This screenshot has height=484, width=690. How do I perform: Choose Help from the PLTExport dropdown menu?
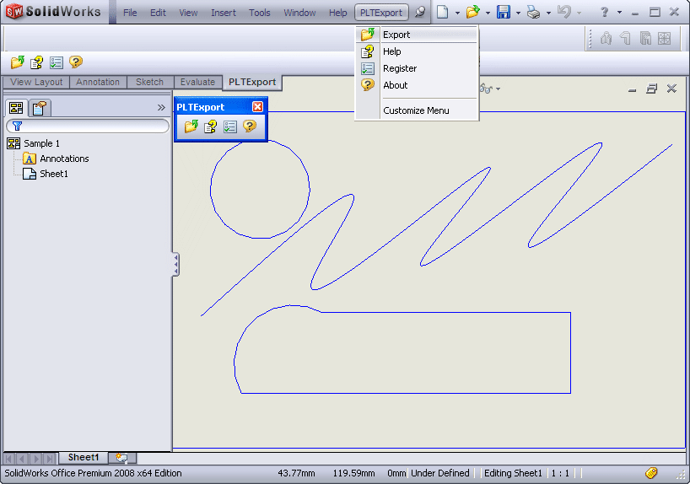(417, 51)
